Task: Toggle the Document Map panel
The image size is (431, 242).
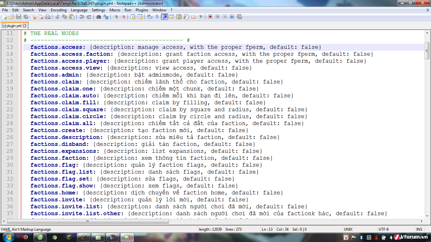Action: click(x=179, y=17)
